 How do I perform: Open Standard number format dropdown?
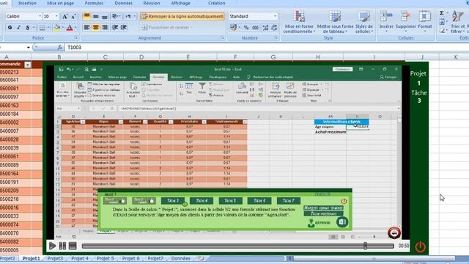click(276, 16)
